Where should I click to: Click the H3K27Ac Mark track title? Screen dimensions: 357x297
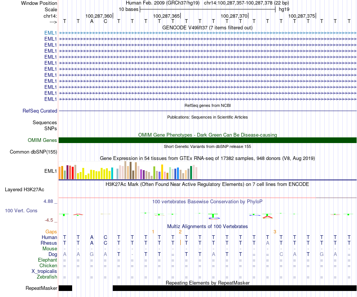click(207, 184)
